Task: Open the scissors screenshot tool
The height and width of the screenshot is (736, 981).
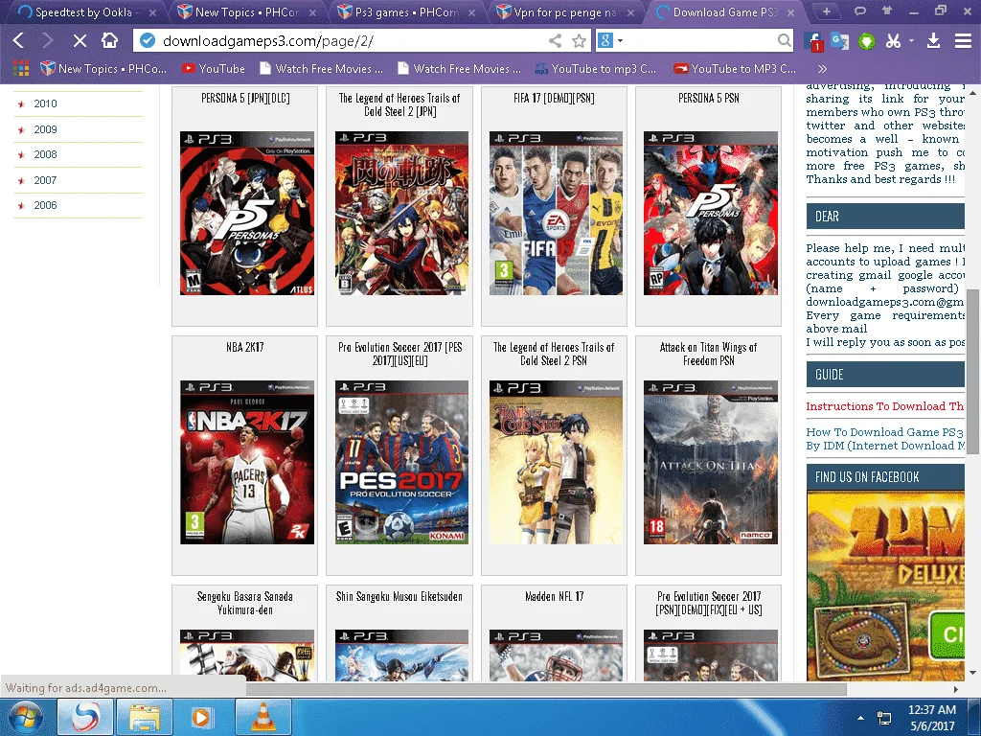Action: tap(894, 41)
